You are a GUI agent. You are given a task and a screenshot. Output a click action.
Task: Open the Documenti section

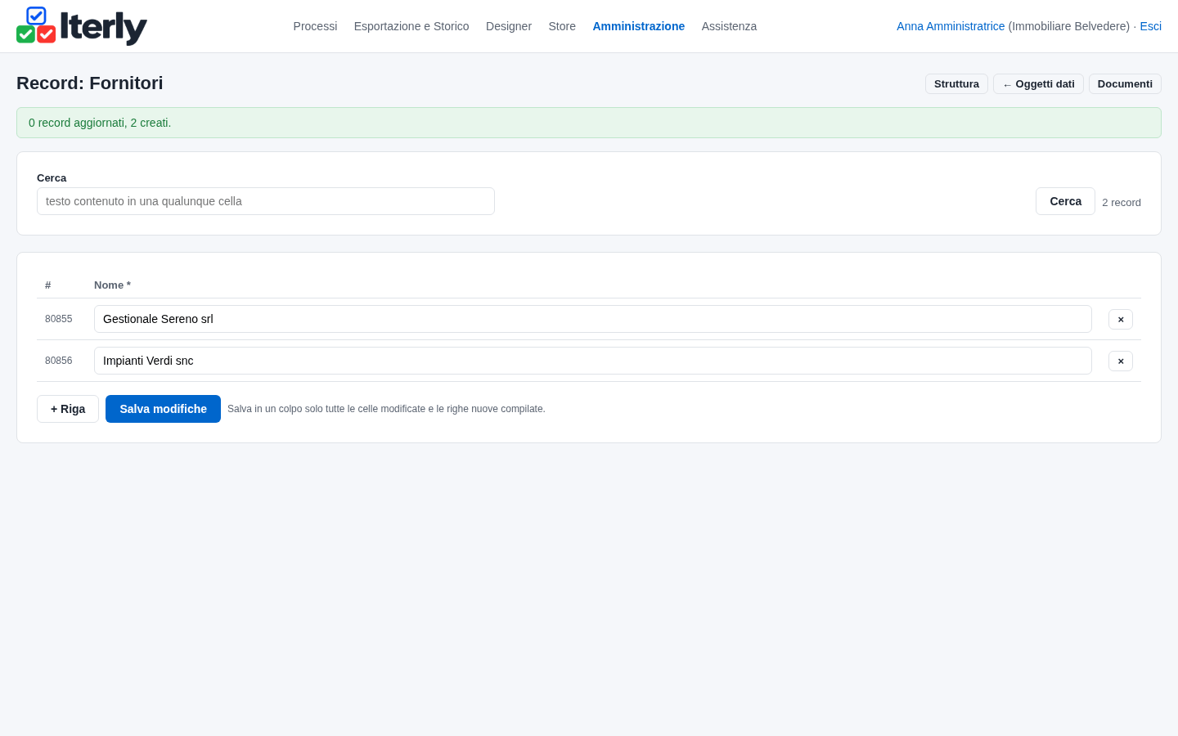1125,84
